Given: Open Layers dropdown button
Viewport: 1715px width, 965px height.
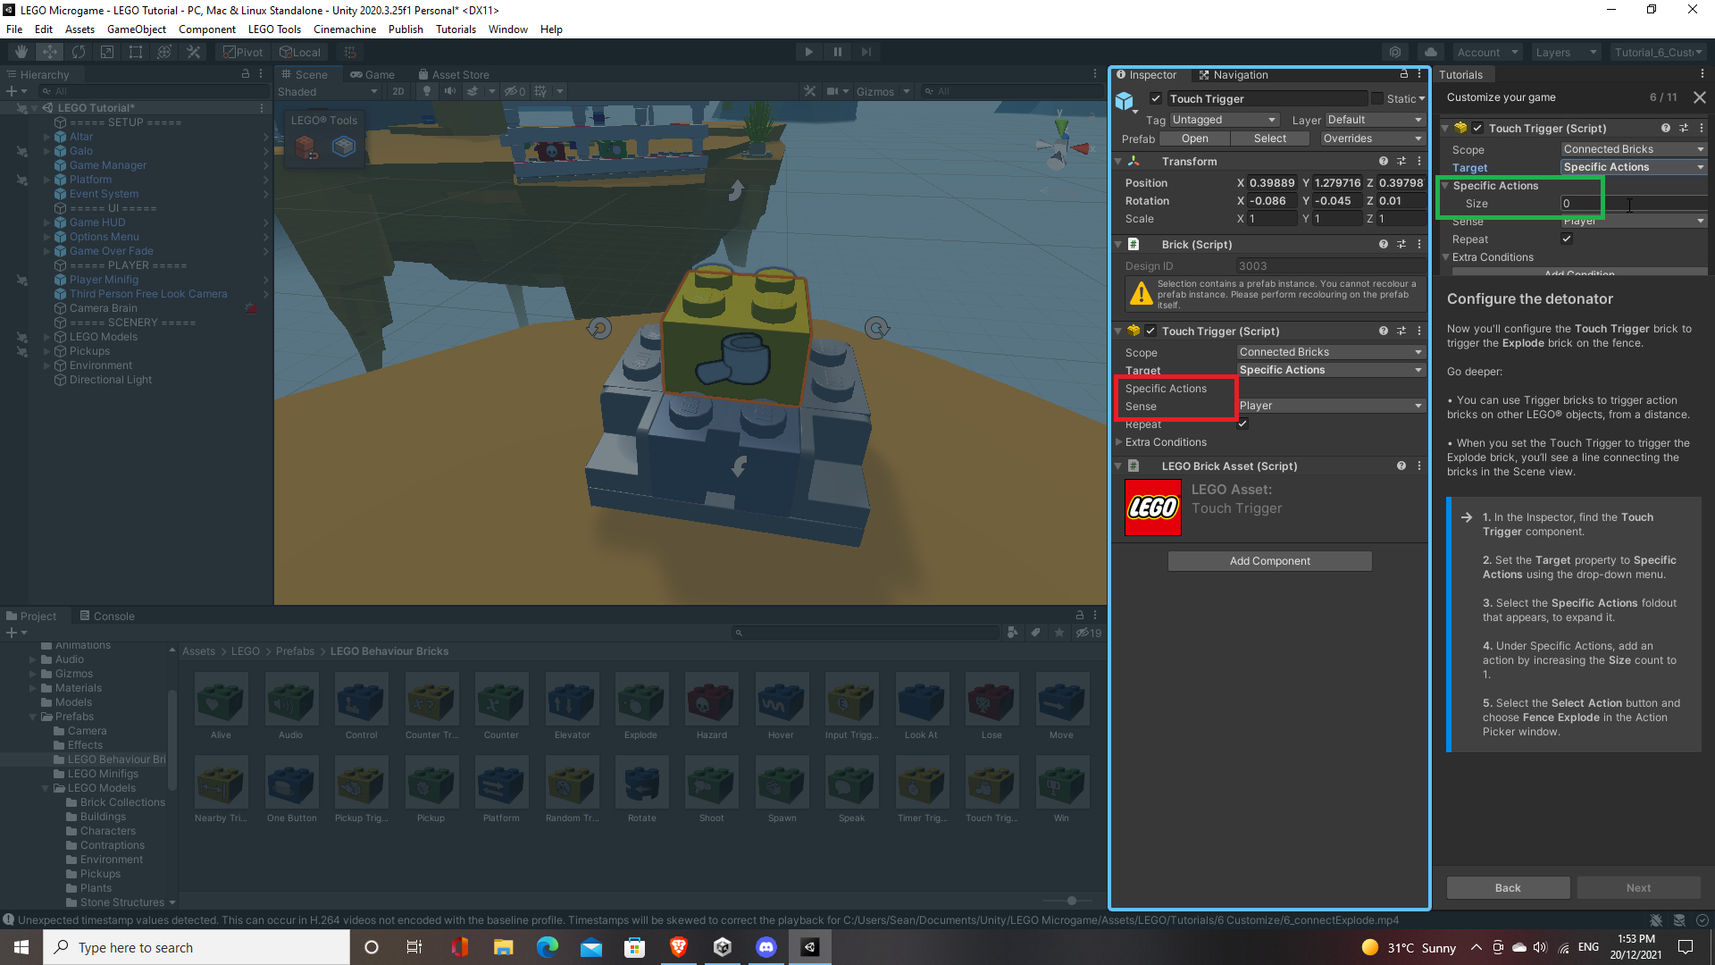Looking at the screenshot, I should (1565, 52).
